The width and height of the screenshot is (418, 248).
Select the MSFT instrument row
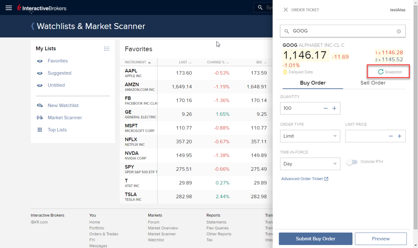(x=196, y=128)
